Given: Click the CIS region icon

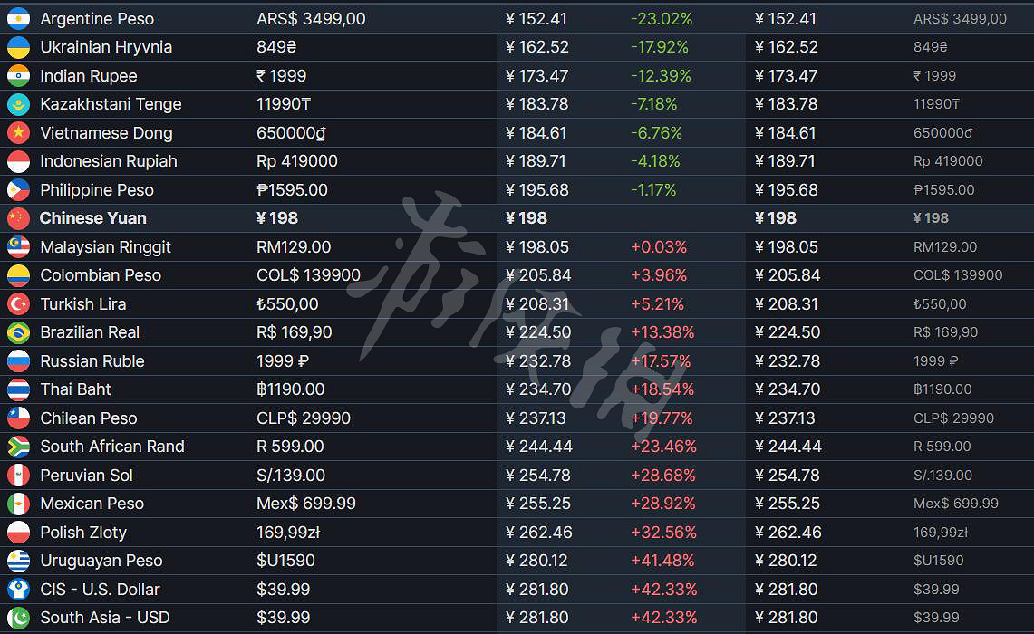Looking at the screenshot, I should click(x=18, y=590).
